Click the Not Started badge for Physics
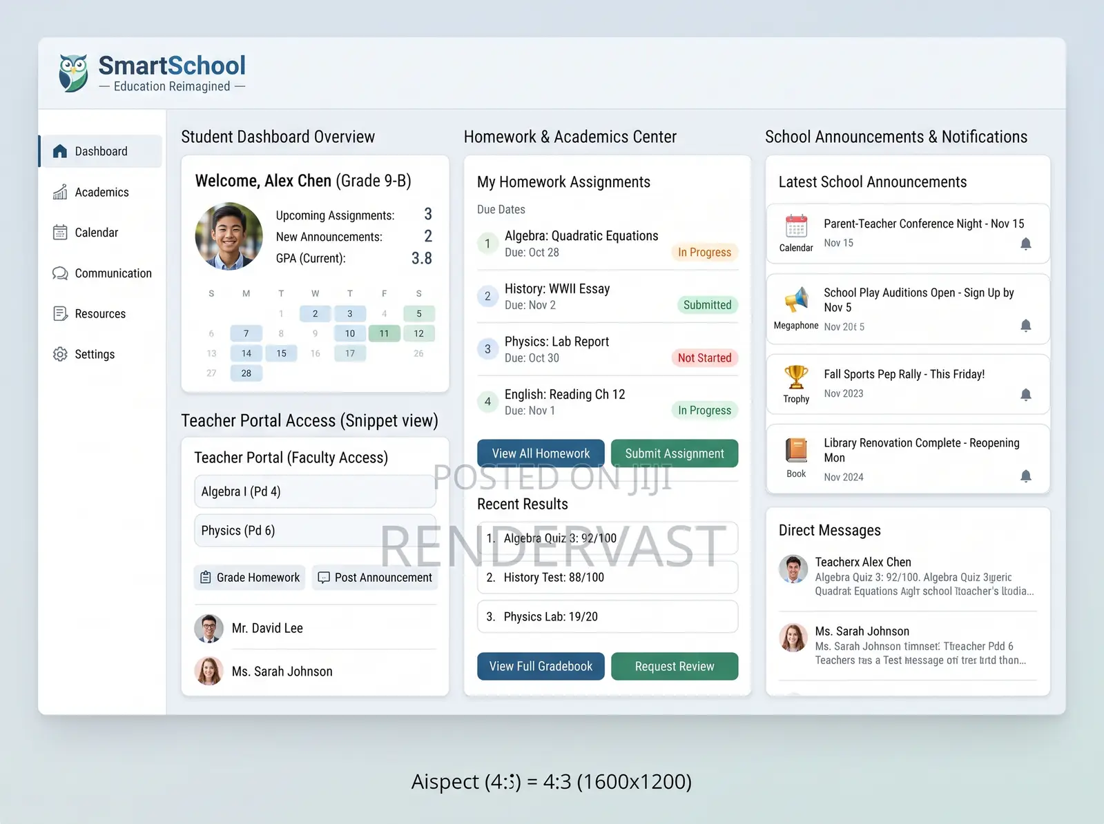Image resolution: width=1104 pixels, height=824 pixels. coord(704,358)
